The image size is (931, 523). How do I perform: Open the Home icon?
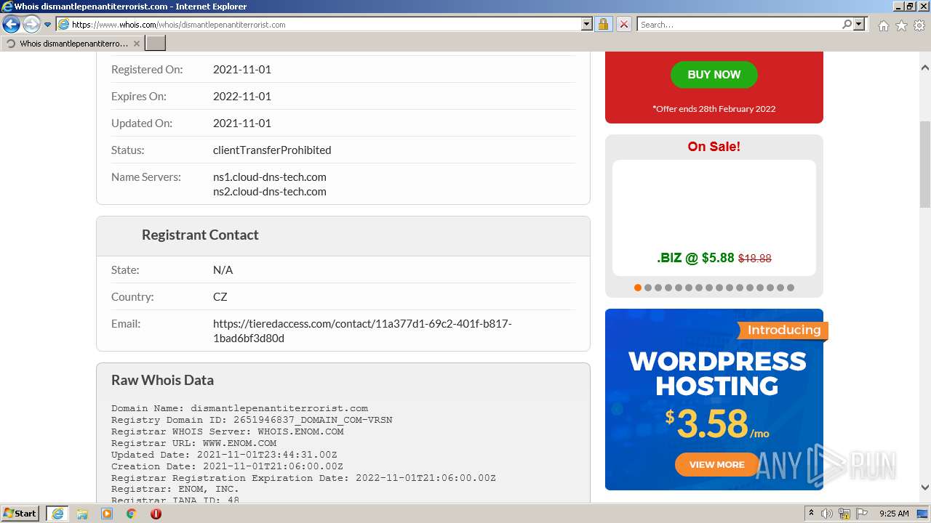pos(883,25)
